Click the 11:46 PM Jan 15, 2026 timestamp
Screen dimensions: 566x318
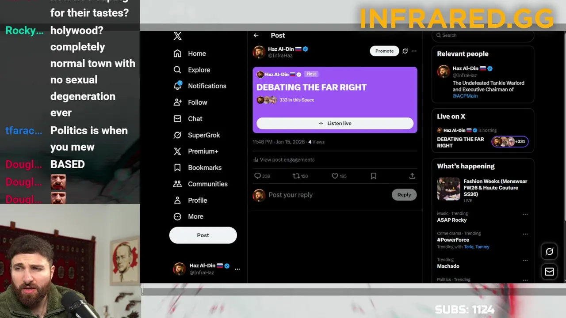[279, 142]
